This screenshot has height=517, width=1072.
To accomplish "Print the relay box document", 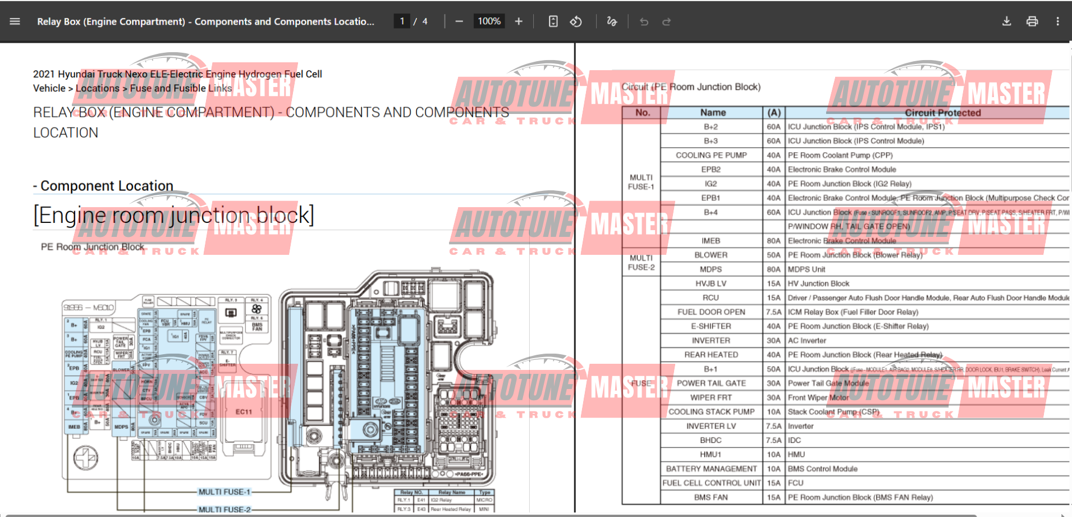I will pos(1032,21).
